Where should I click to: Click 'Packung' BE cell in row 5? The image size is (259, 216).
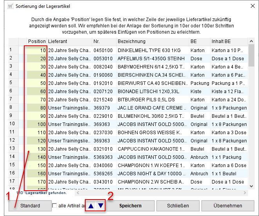point(200,83)
